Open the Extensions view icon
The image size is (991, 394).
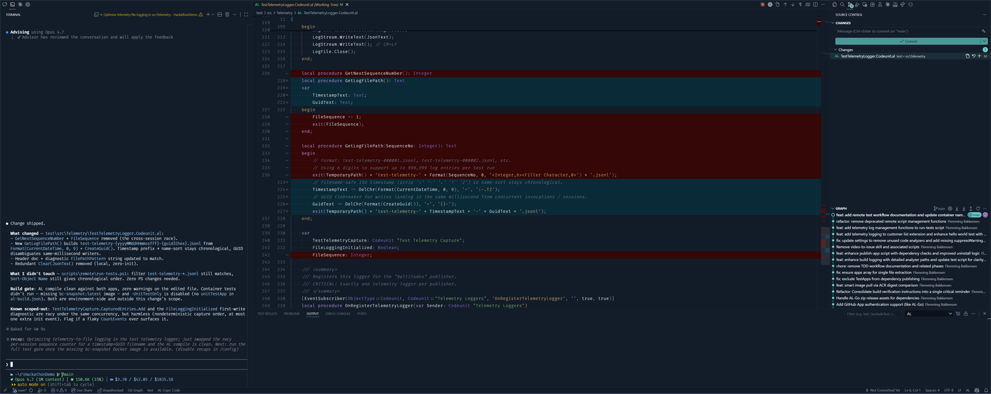pos(872,4)
